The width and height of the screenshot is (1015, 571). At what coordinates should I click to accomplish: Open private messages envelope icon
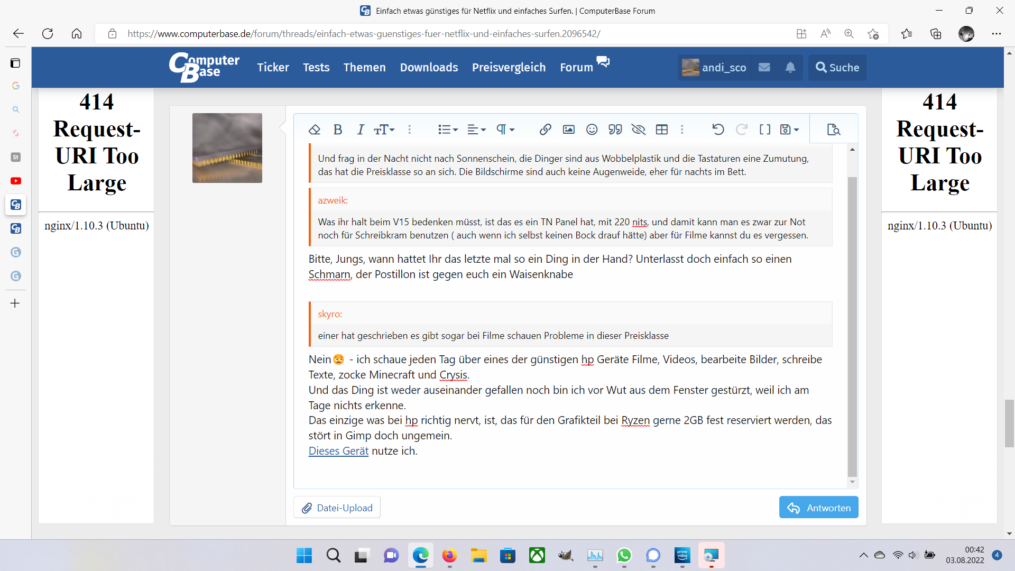pos(764,68)
